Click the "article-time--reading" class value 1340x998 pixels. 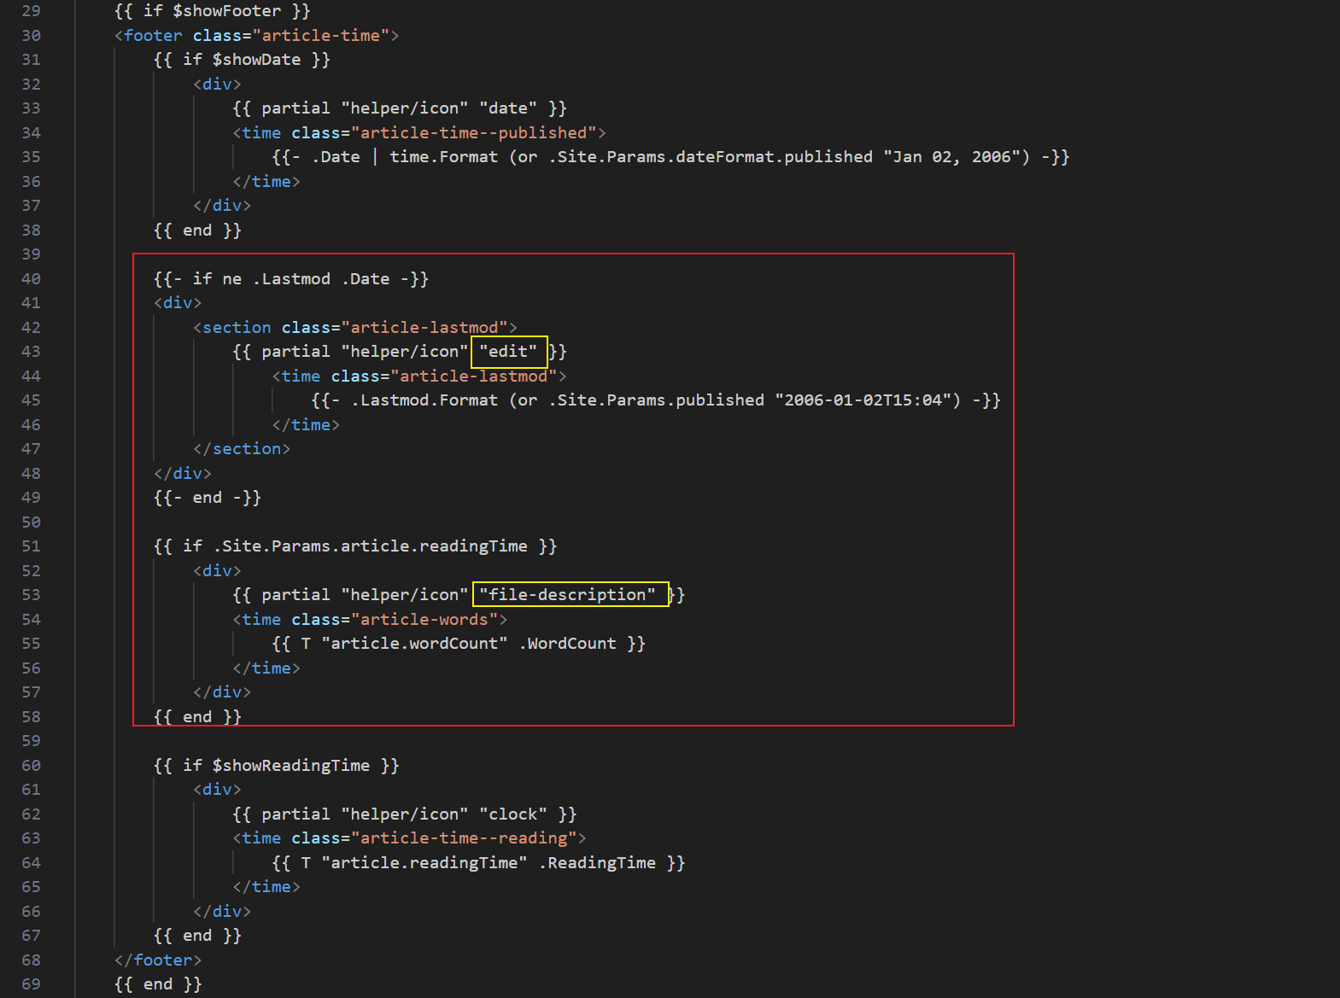pyautogui.click(x=464, y=838)
